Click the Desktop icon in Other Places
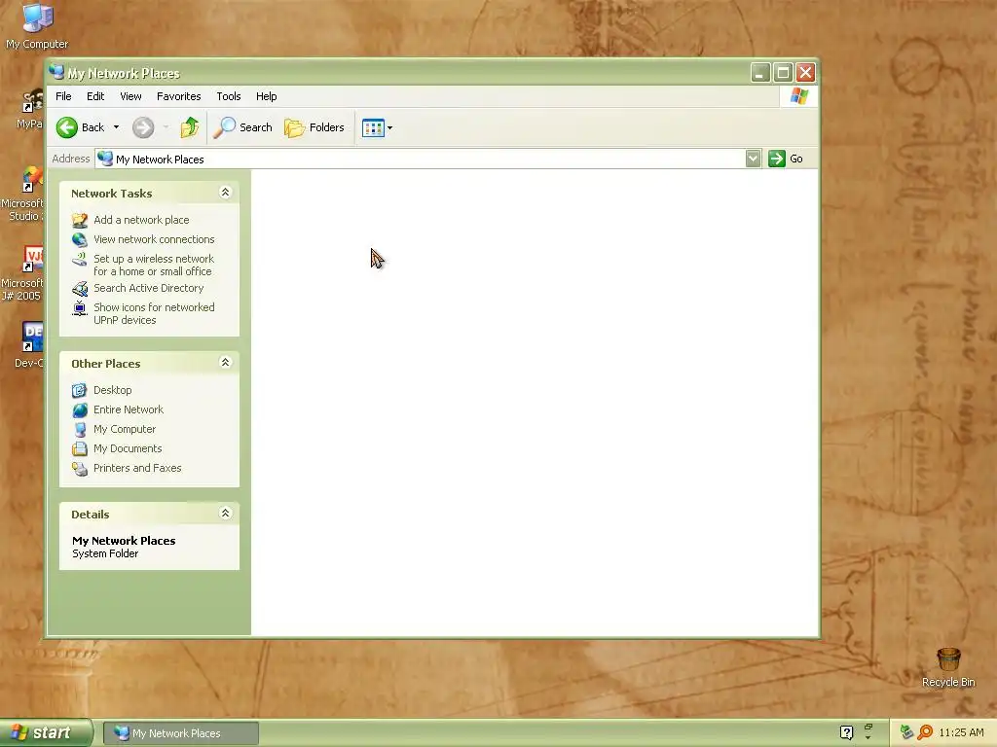This screenshot has height=747, width=997. (80, 390)
